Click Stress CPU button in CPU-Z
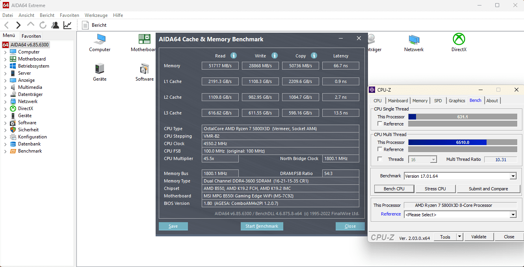 [436, 189]
